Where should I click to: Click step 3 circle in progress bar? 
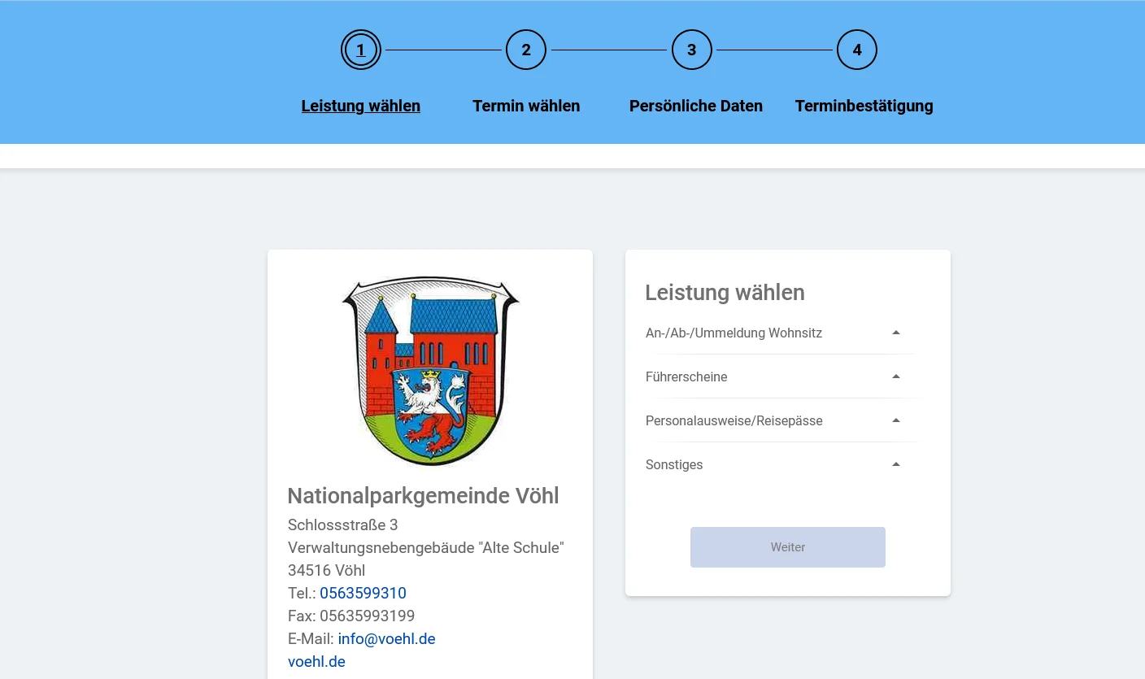click(692, 50)
